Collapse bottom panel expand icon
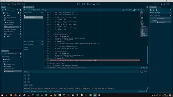This screenshot has height=97, width=173. 147,91
